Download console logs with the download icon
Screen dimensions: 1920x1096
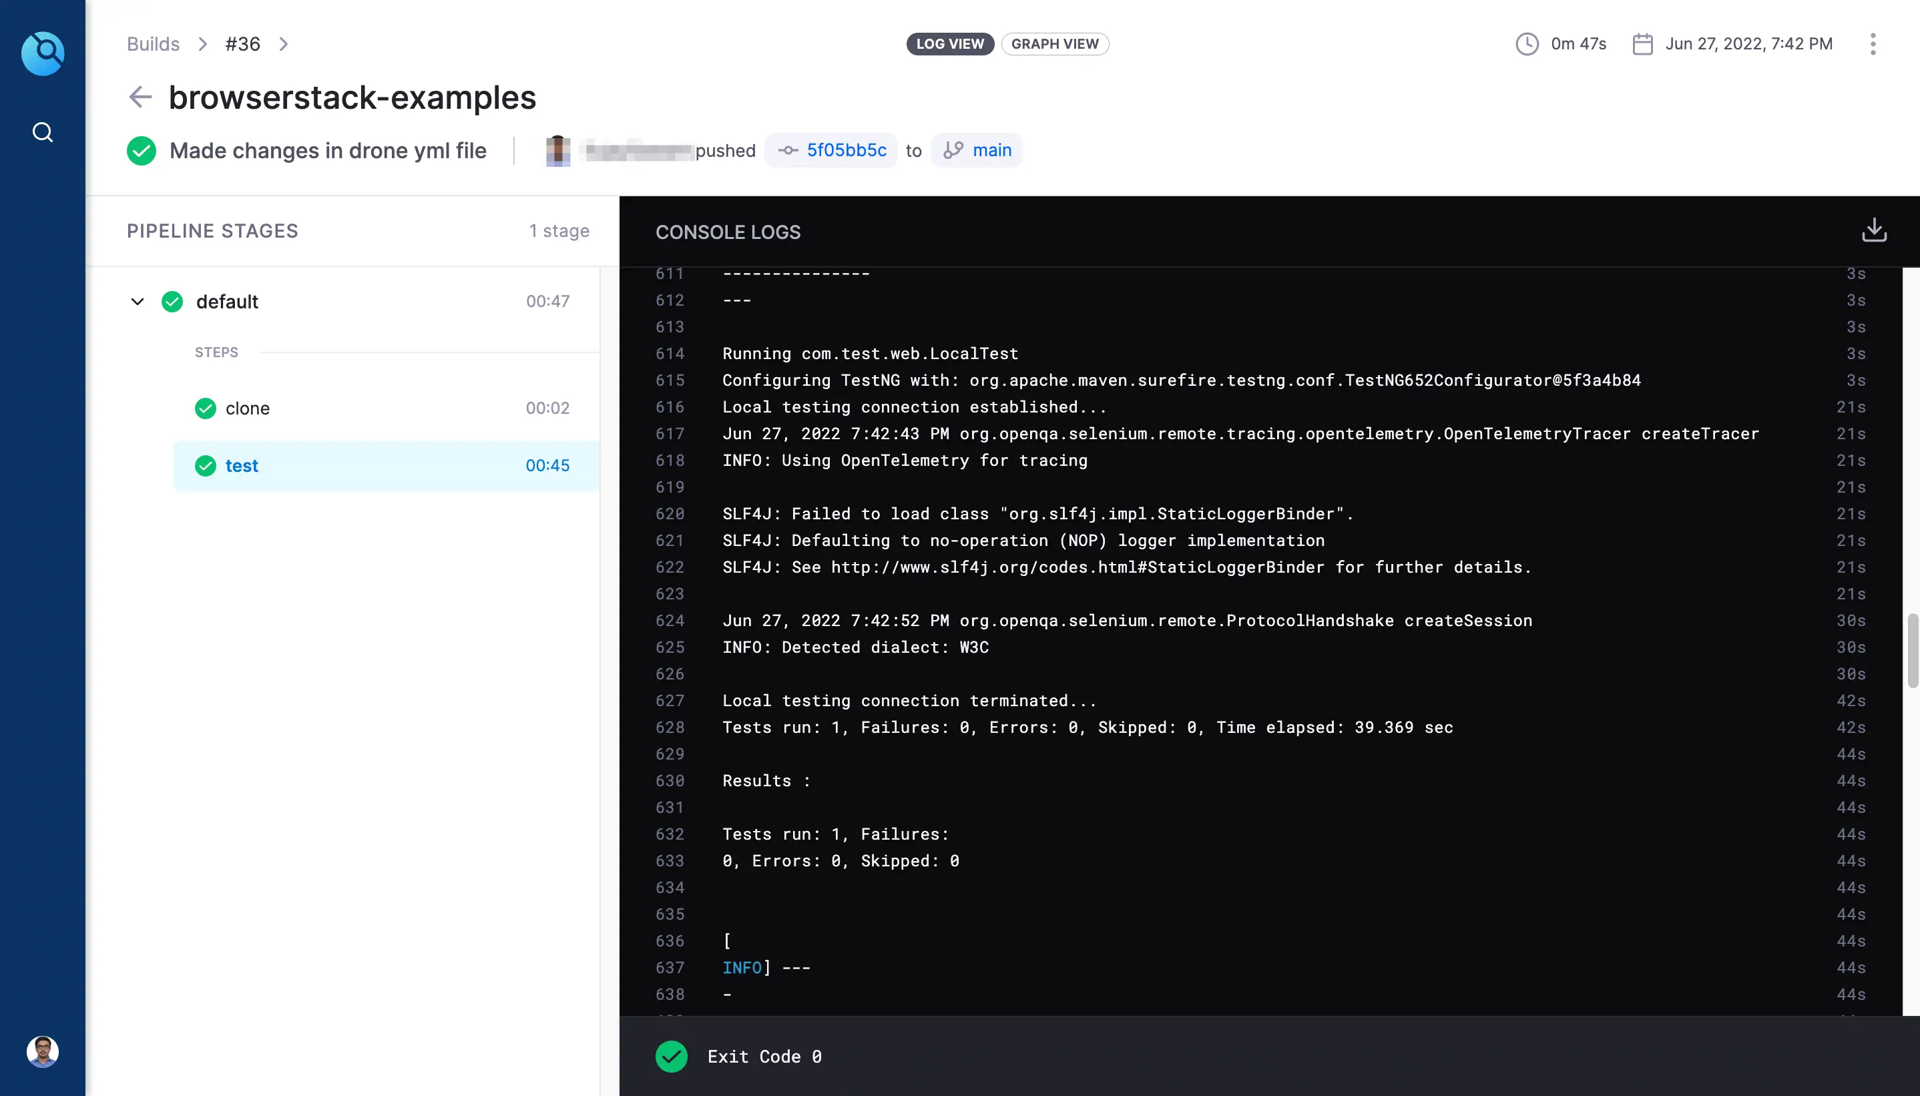1873,230
